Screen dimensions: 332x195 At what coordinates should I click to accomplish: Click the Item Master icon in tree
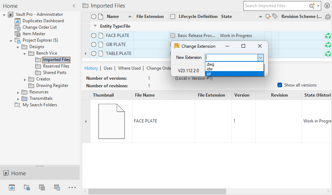coord(18,34)
